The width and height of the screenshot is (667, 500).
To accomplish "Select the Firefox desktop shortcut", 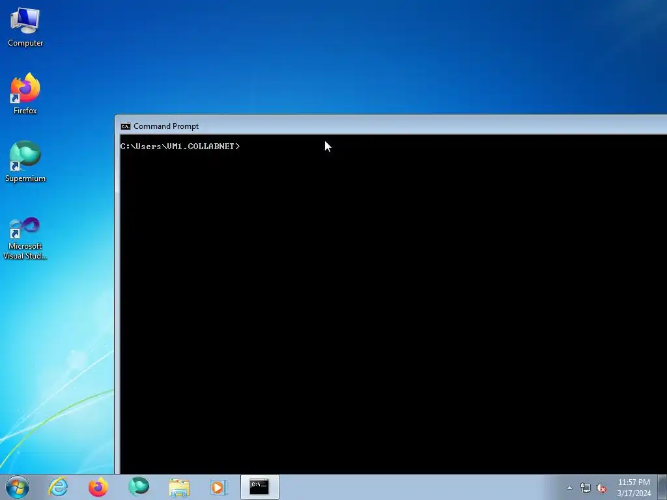I will click(25, 94).
